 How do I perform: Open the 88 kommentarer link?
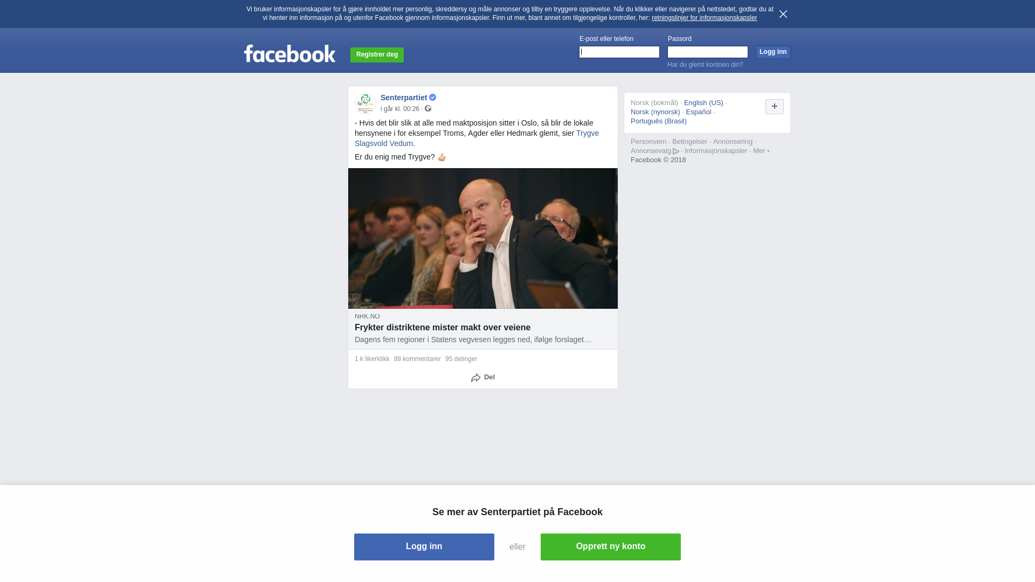[417, 359]
